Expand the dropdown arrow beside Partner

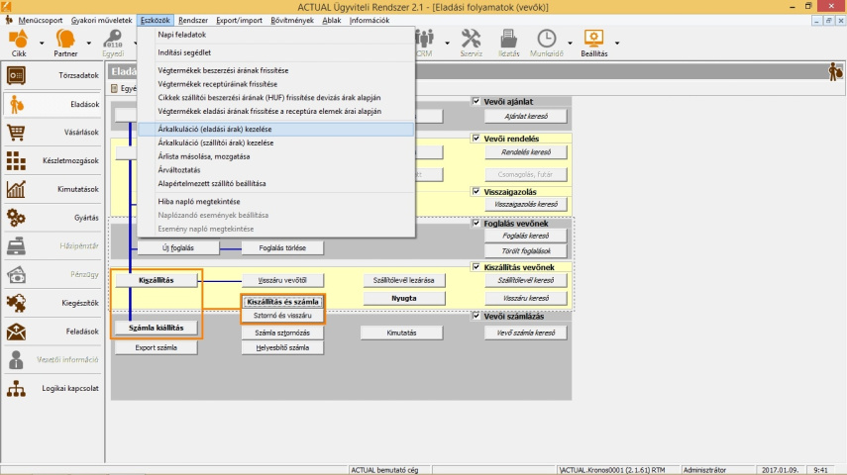click(x=90, y=44)
